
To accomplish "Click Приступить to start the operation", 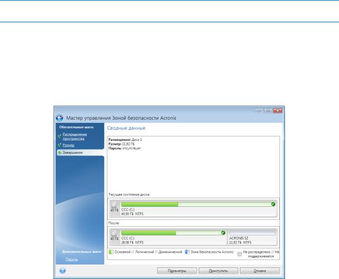I will (x=218, y=271).
